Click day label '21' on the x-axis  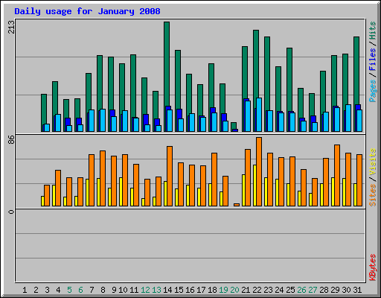coord(246,290)
